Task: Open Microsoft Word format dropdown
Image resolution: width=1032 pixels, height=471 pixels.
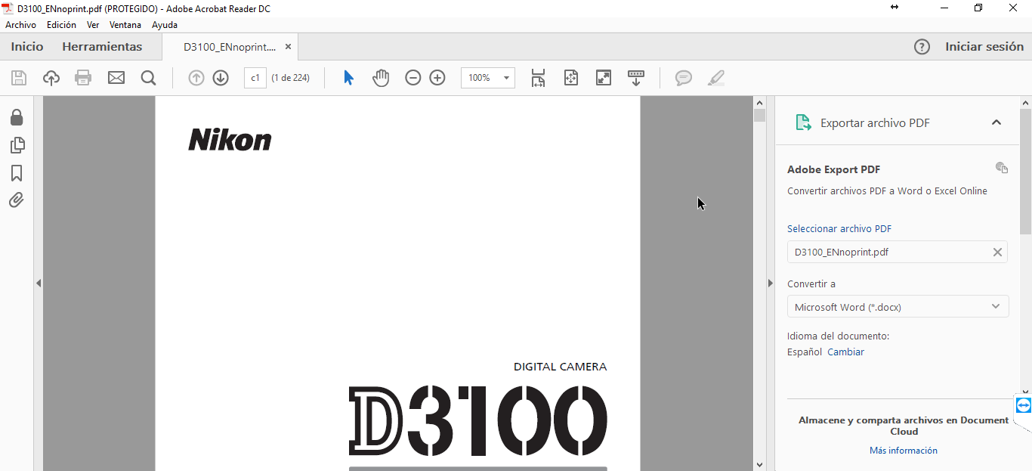Action: [x=898, y=306]
